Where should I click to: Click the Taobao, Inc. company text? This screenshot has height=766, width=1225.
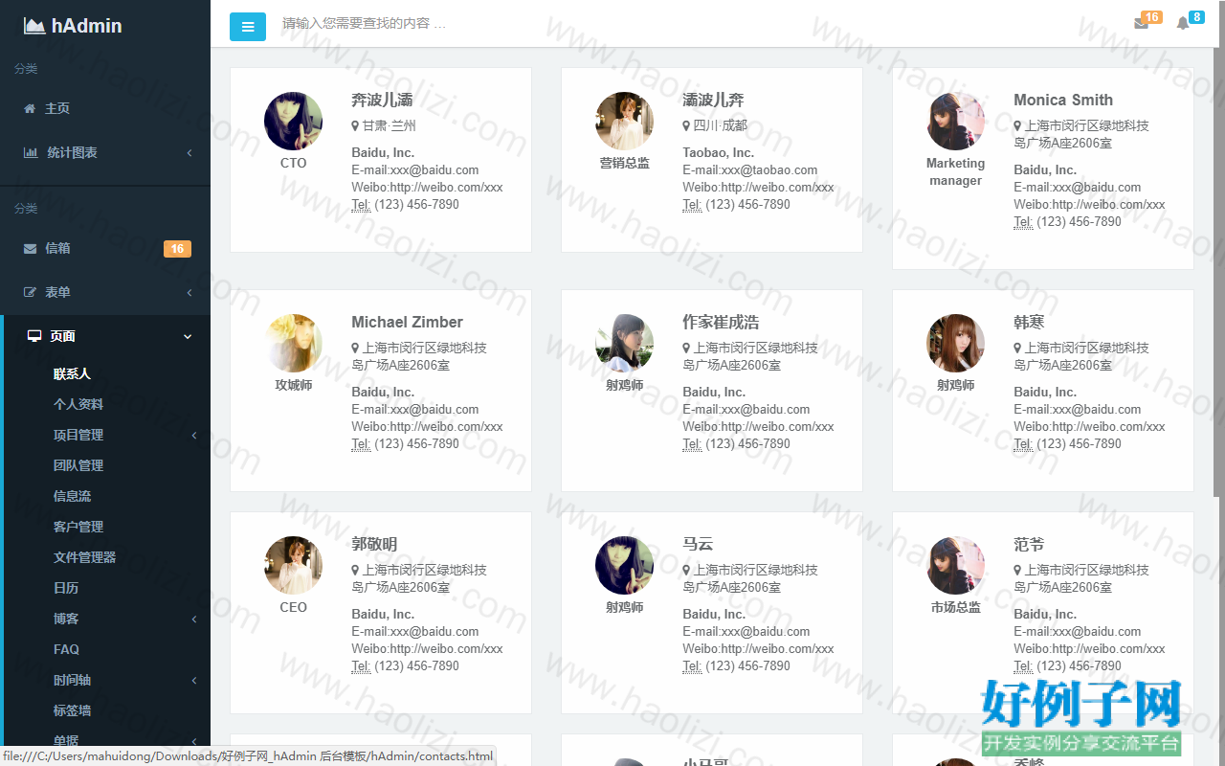pos(718,153)
